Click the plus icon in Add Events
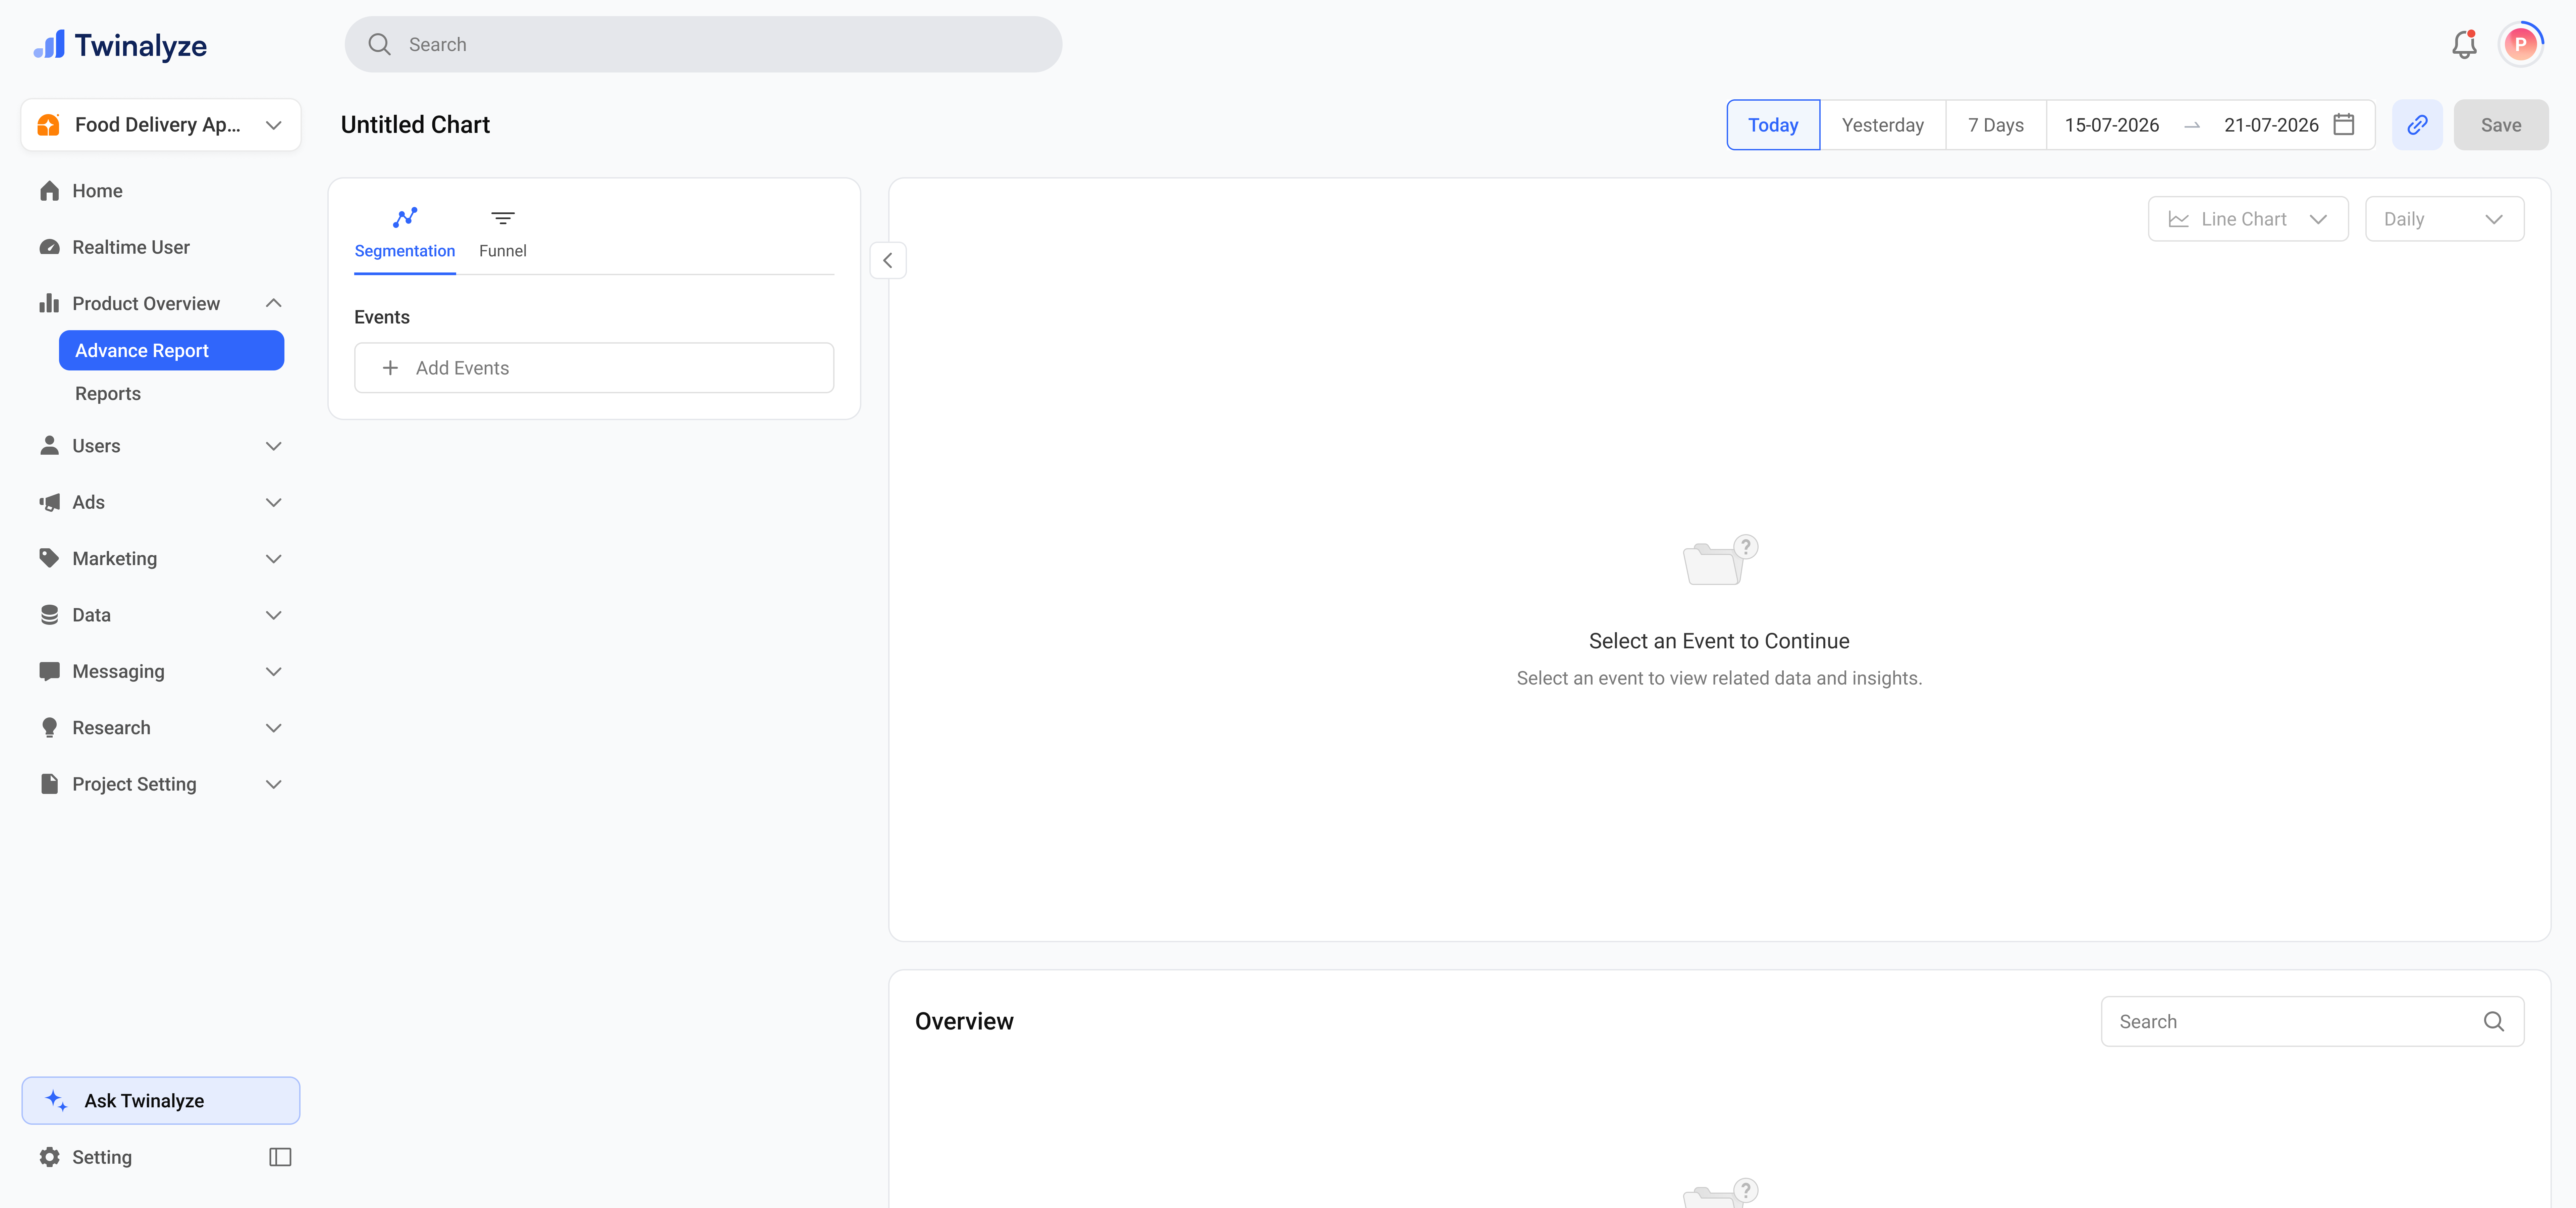This screenshot has height=1208, width=2576. click(390, 368)
